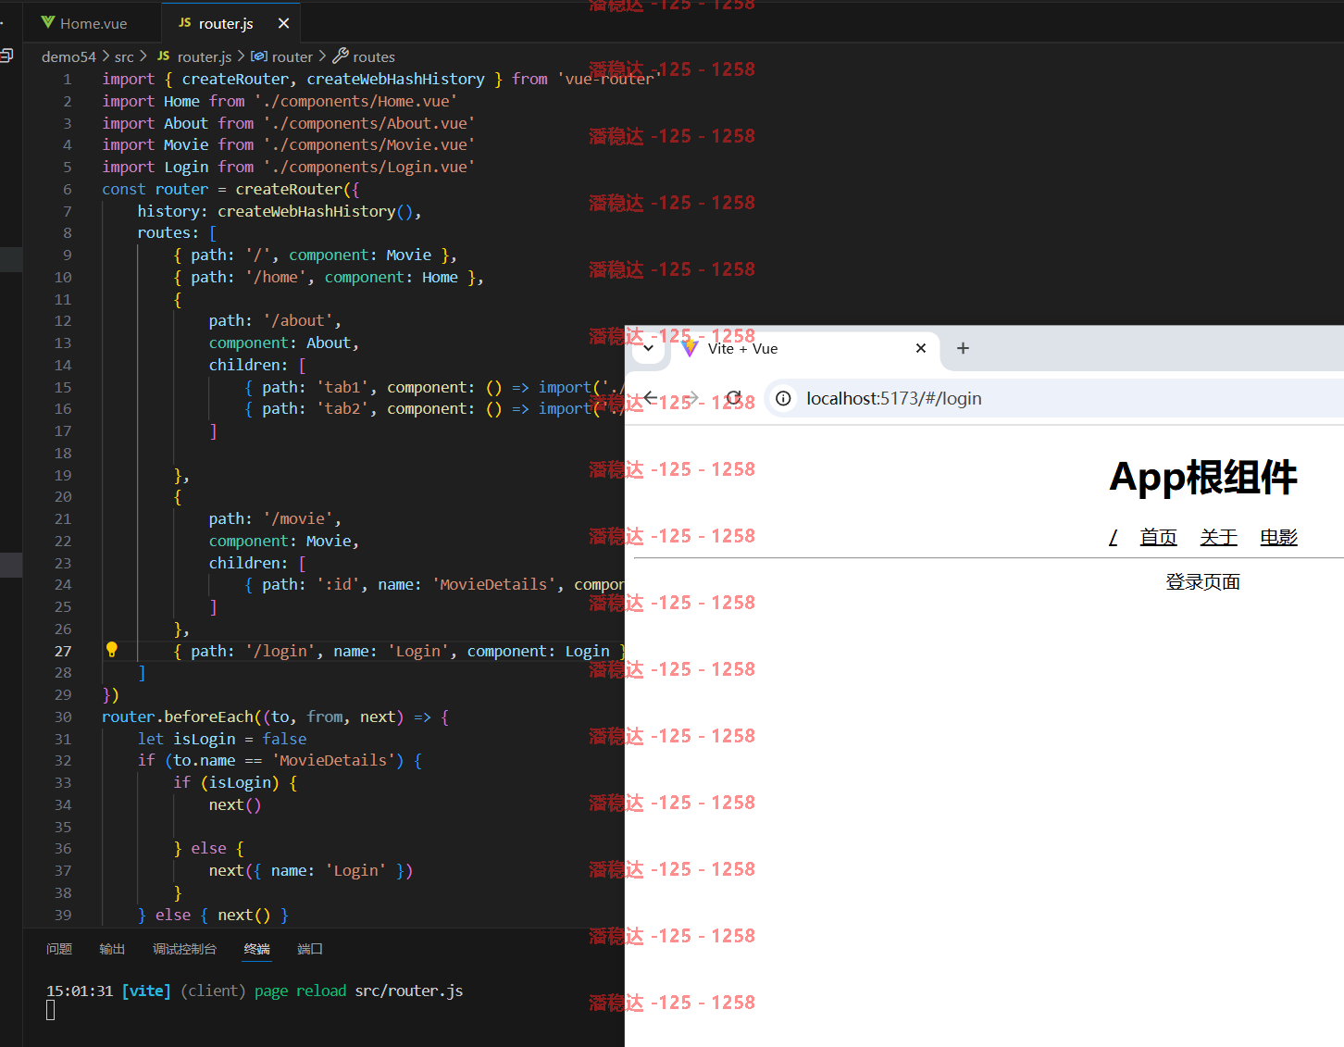View site information icon in address bar

[x=783, y=398]
